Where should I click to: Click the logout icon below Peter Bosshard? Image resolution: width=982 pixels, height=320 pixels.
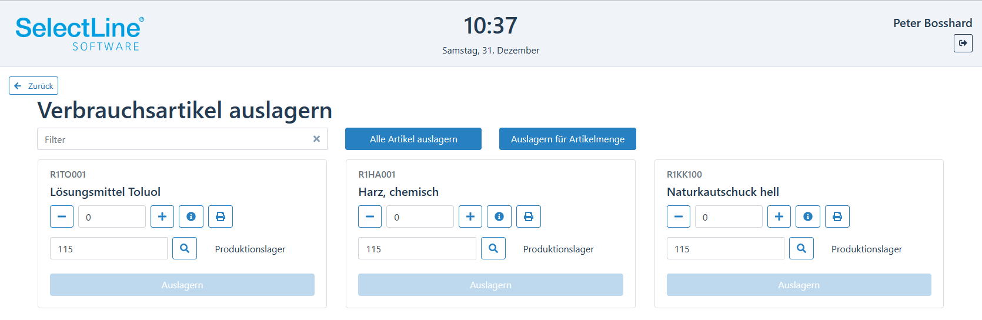963,43
